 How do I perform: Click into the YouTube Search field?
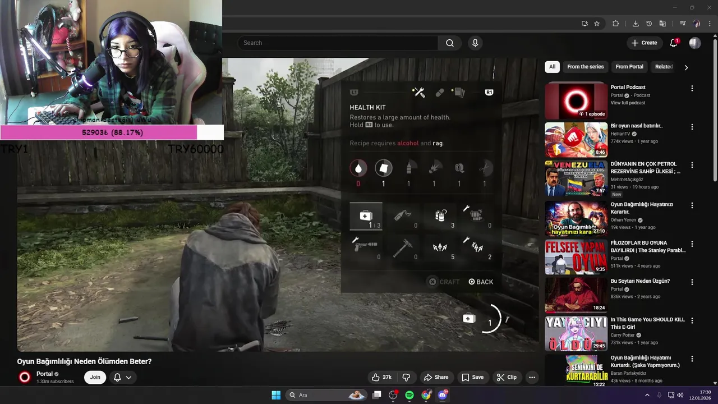[x=338, y=43]
